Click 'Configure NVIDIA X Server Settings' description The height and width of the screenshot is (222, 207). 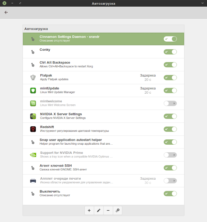coord(63,118)
